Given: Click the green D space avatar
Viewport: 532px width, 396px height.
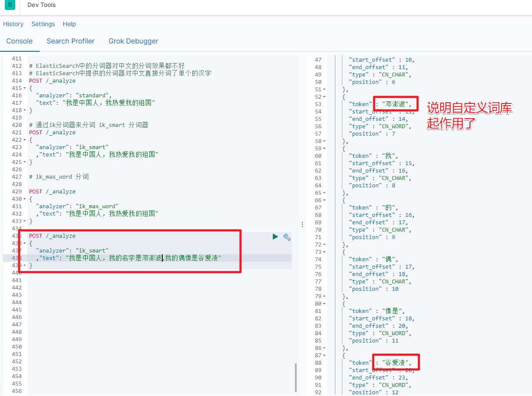Looking at the screenshot, I should 10,5.
